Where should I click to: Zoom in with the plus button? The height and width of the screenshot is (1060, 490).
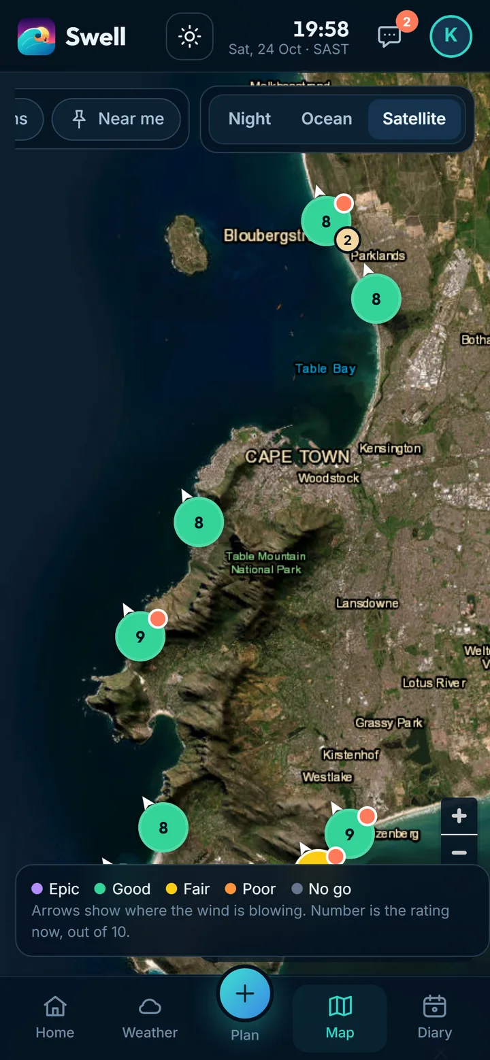tap(459, 816)
